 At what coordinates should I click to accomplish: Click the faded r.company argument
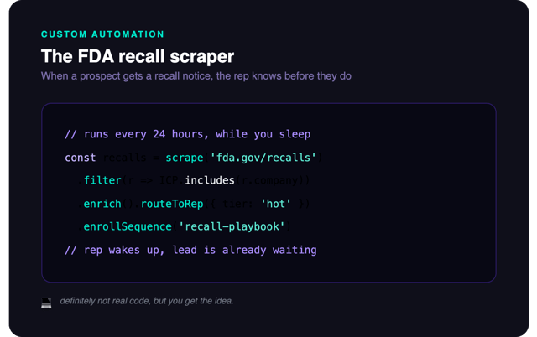pos(269,180)
